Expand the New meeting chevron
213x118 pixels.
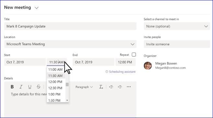37,8
